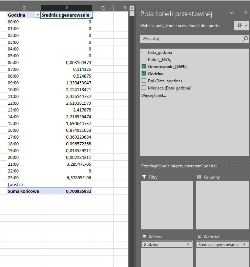Click the search magnifier icon in field list

[245, 39]
